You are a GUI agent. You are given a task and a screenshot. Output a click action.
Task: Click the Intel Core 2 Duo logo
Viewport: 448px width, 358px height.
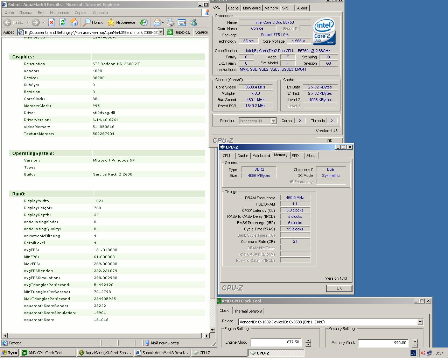pos(324,32)
